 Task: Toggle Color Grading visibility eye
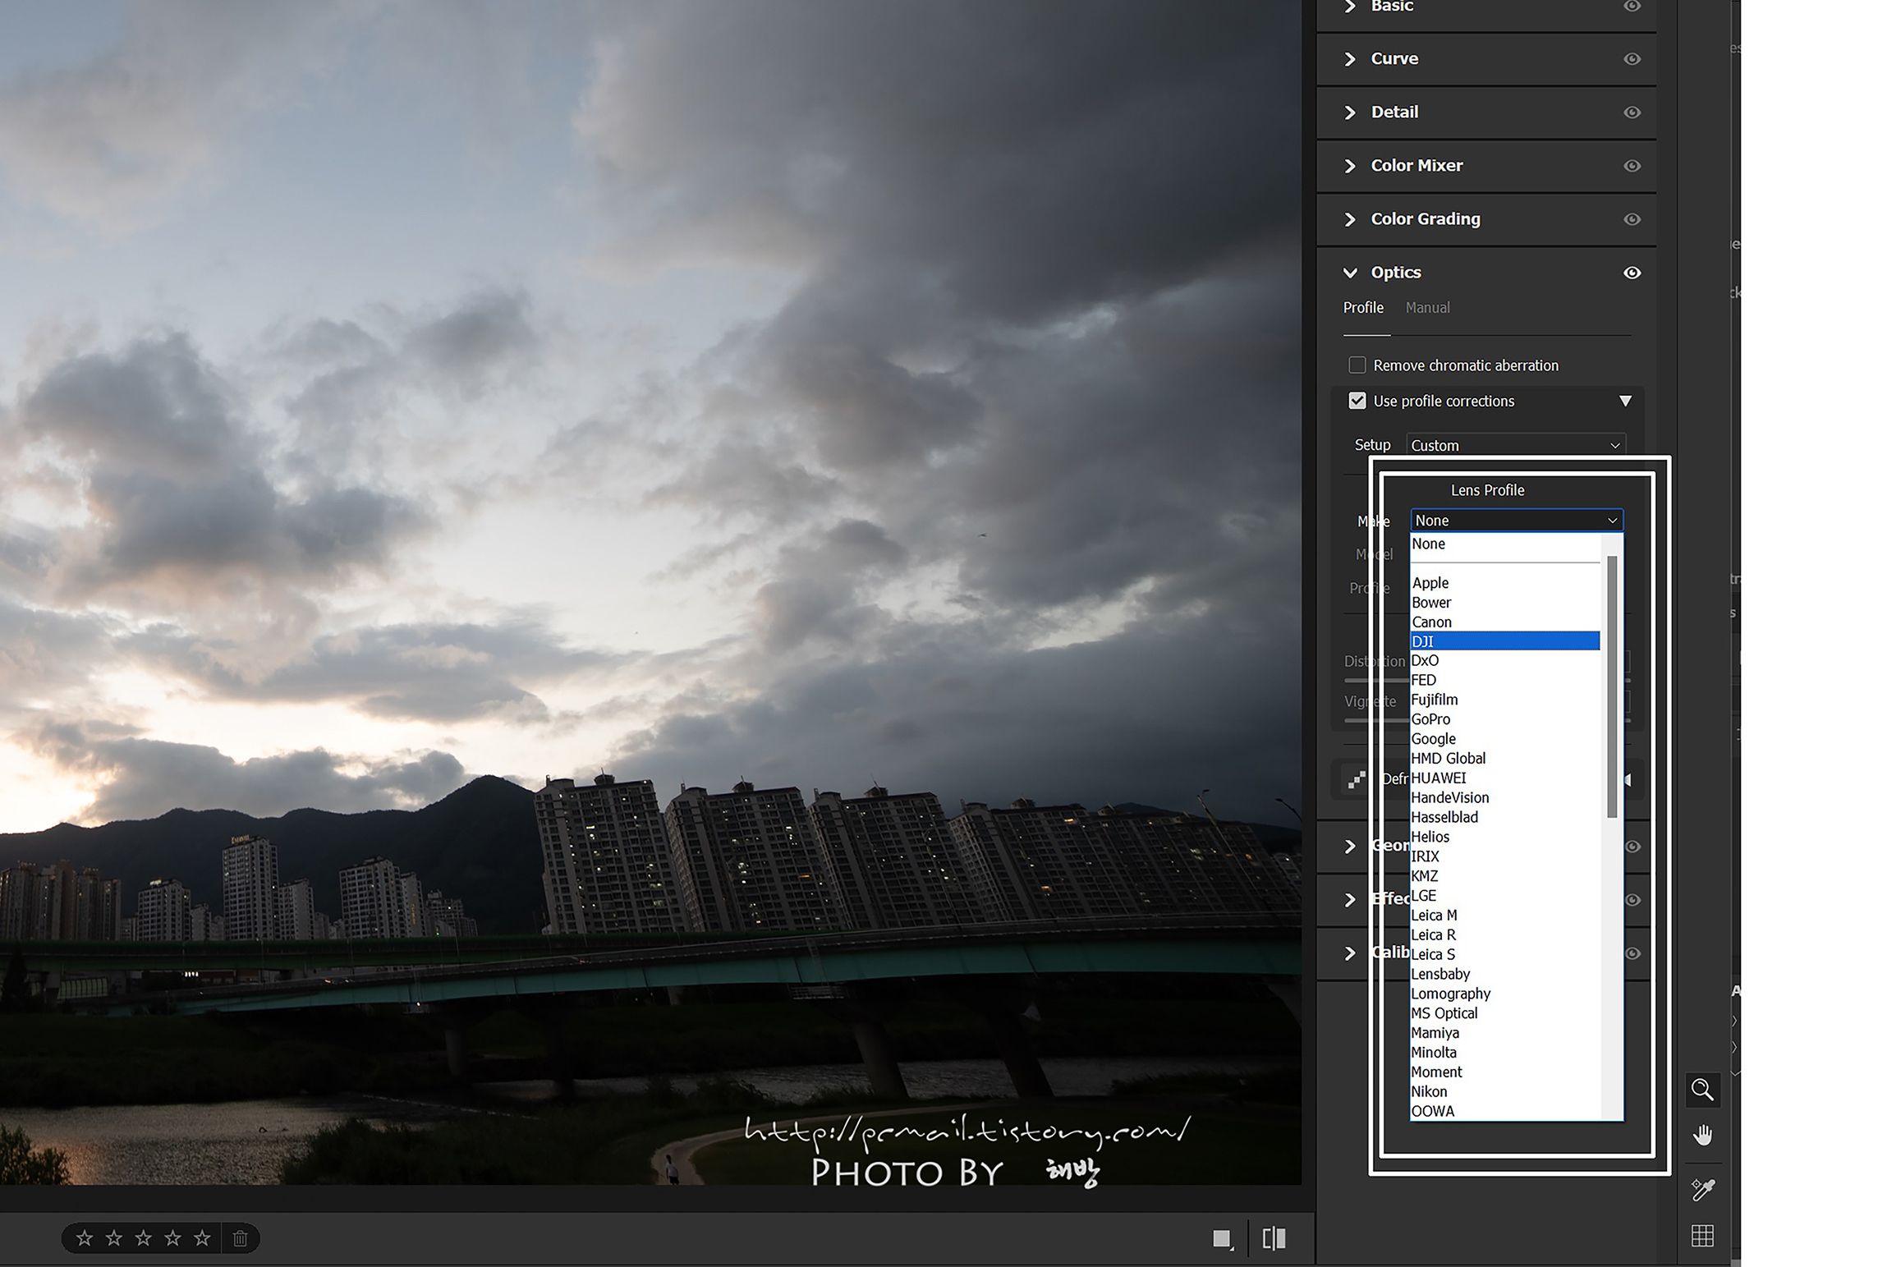click(x=1632, y=219)
